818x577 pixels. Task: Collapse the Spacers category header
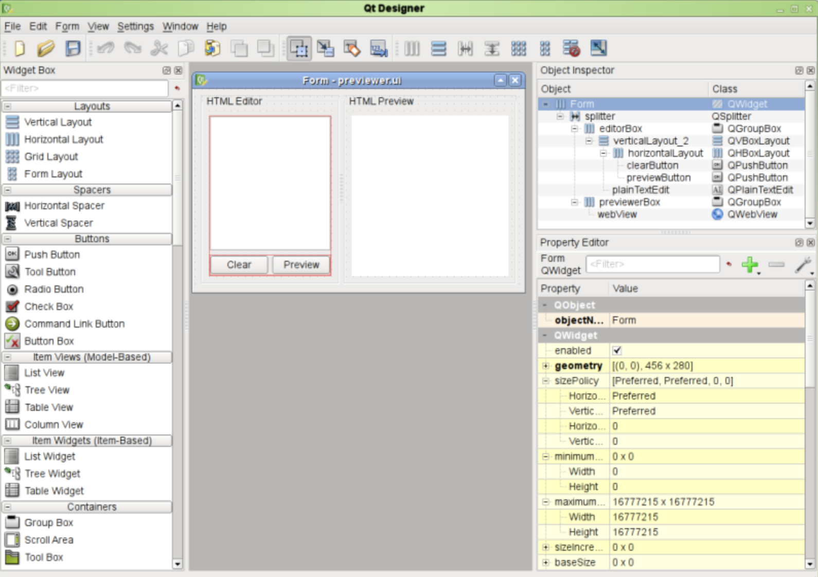coord(8,190)
